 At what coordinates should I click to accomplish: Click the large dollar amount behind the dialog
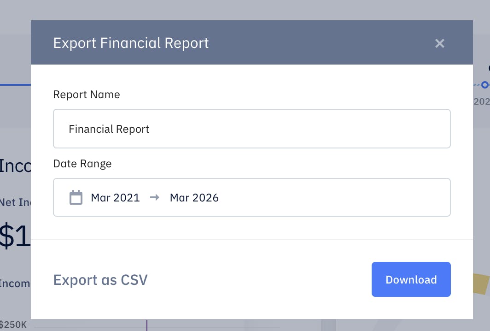coord(15,236)
